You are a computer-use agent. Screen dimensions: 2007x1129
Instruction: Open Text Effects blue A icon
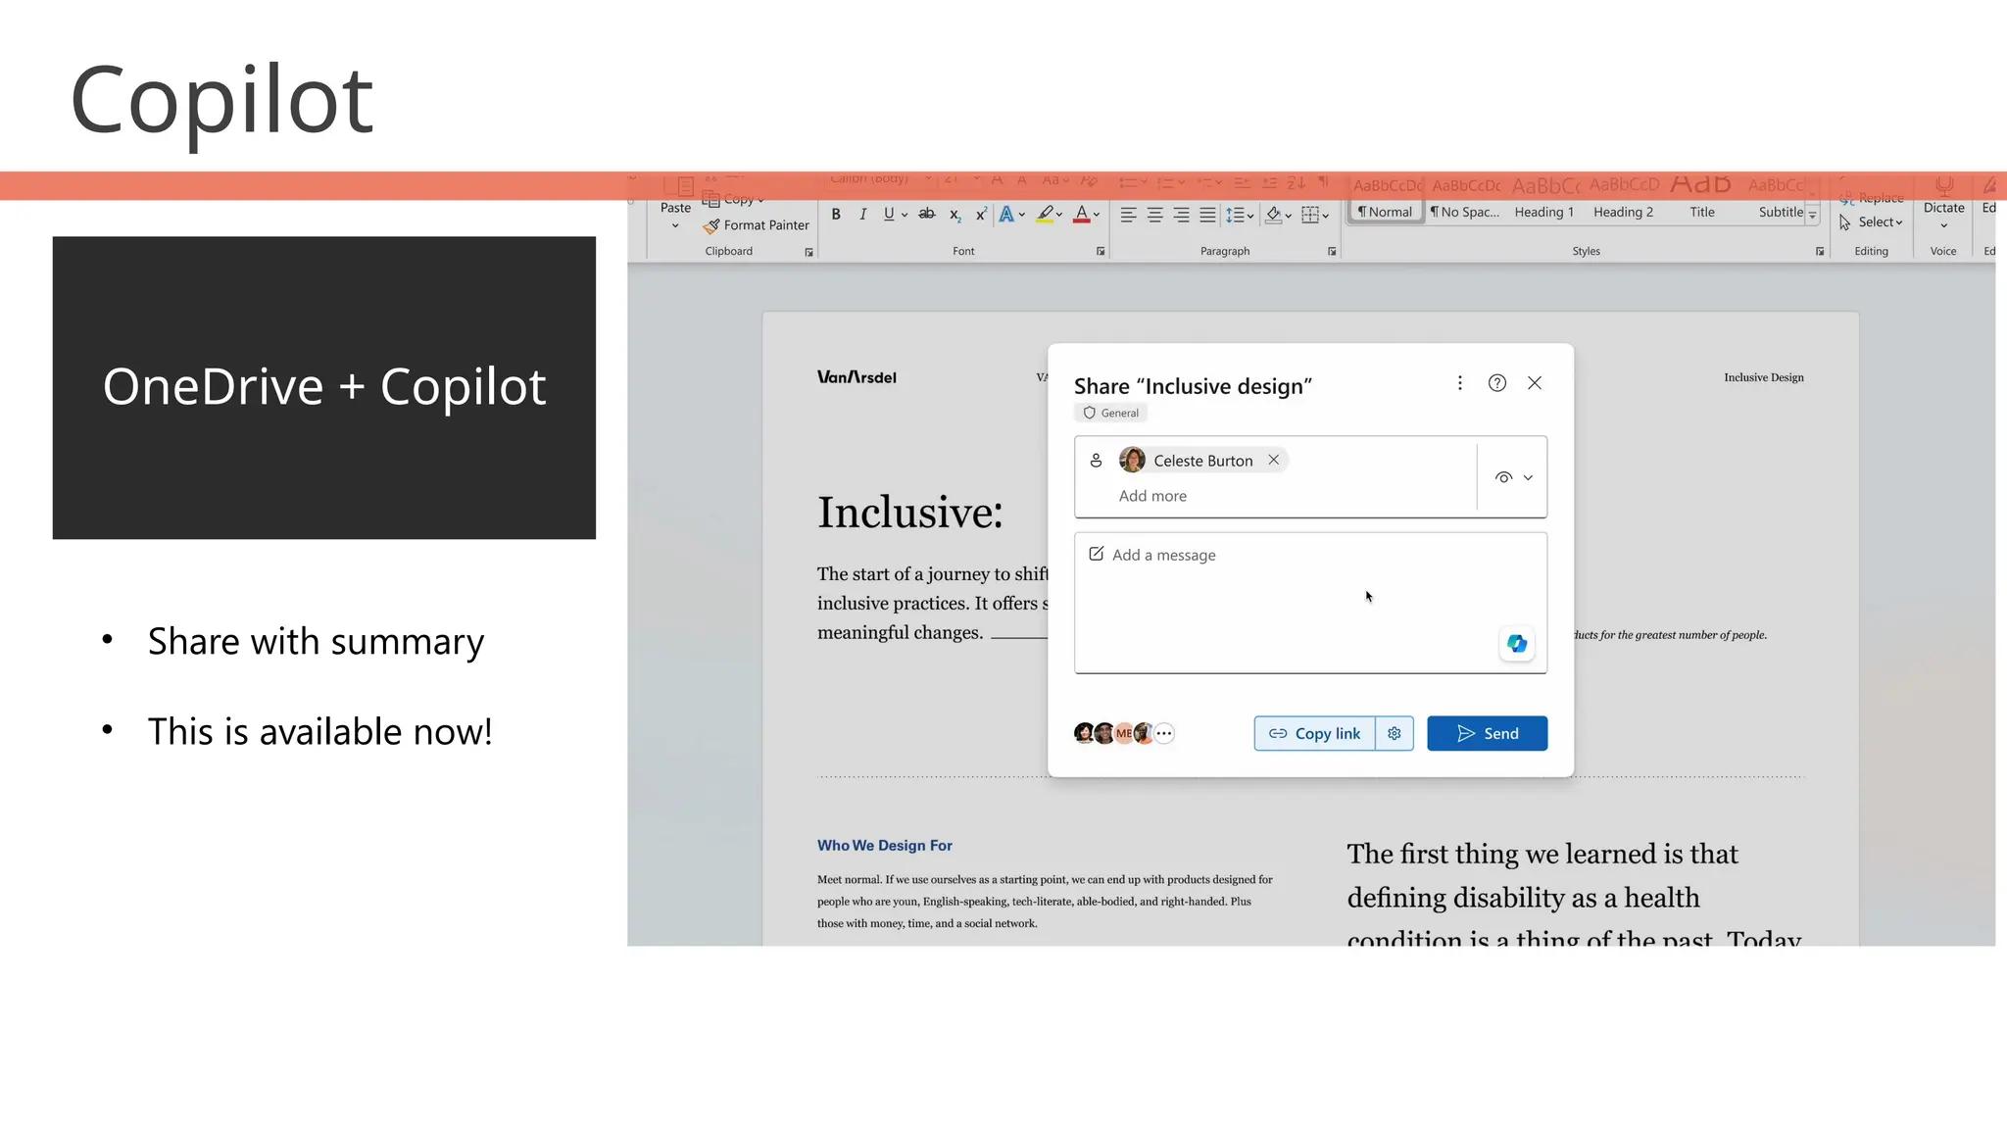pos(1006,215)
